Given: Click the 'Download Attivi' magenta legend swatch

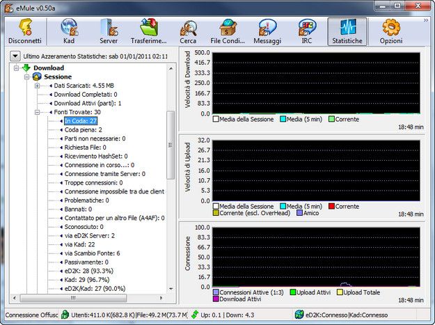Looking at the screenshot, I should point(216,299).
